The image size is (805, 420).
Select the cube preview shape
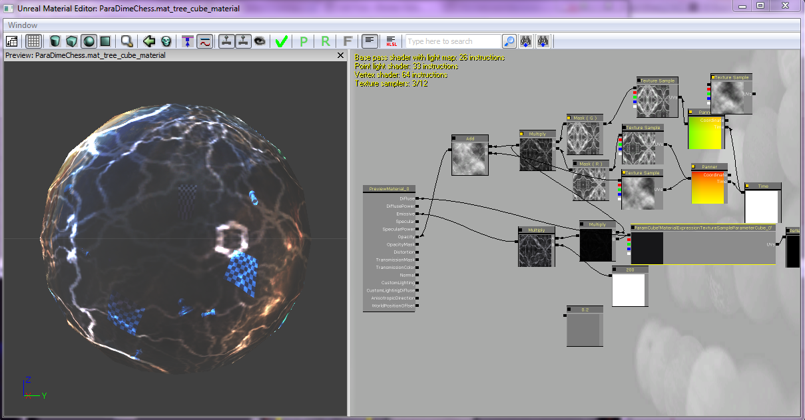pyautogui.click(x=72, y=41)
